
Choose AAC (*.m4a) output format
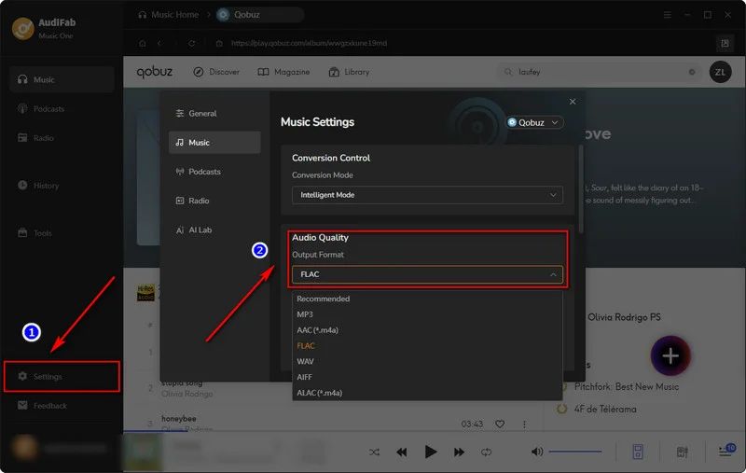(427, 330)
